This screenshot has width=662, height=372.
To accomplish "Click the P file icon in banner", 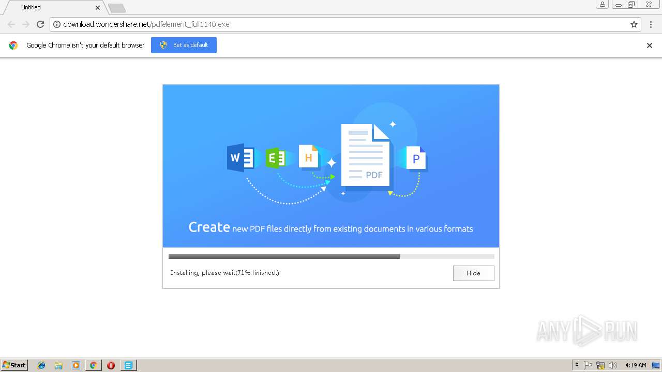I will pyautogui.click(x=416, y=158).
